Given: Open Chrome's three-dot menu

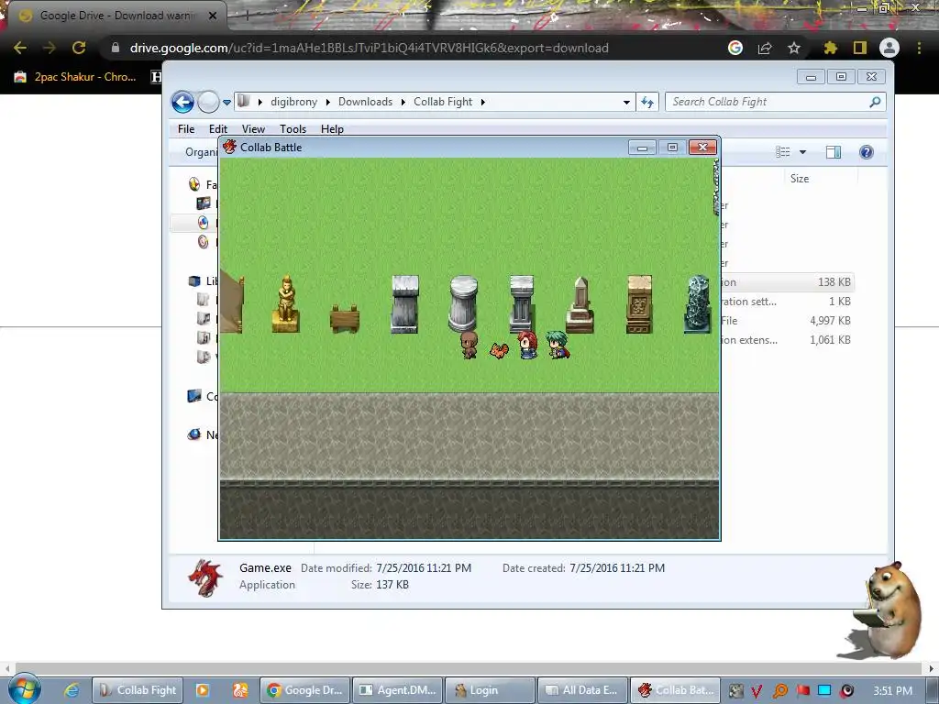Looking at the screenshot, I should click(x=919, y=48).
